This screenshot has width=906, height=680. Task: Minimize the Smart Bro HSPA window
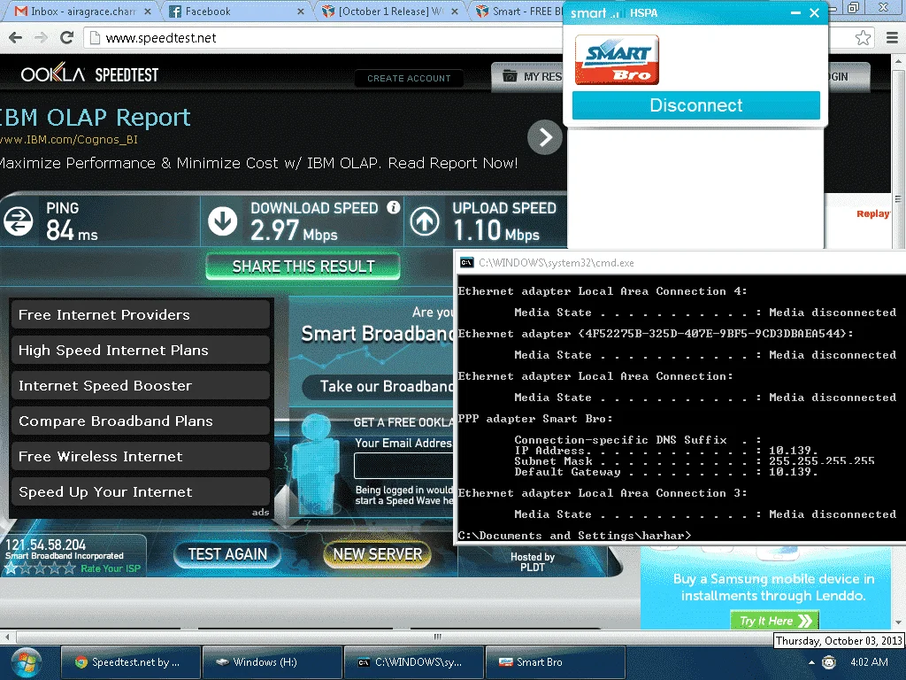795,12
